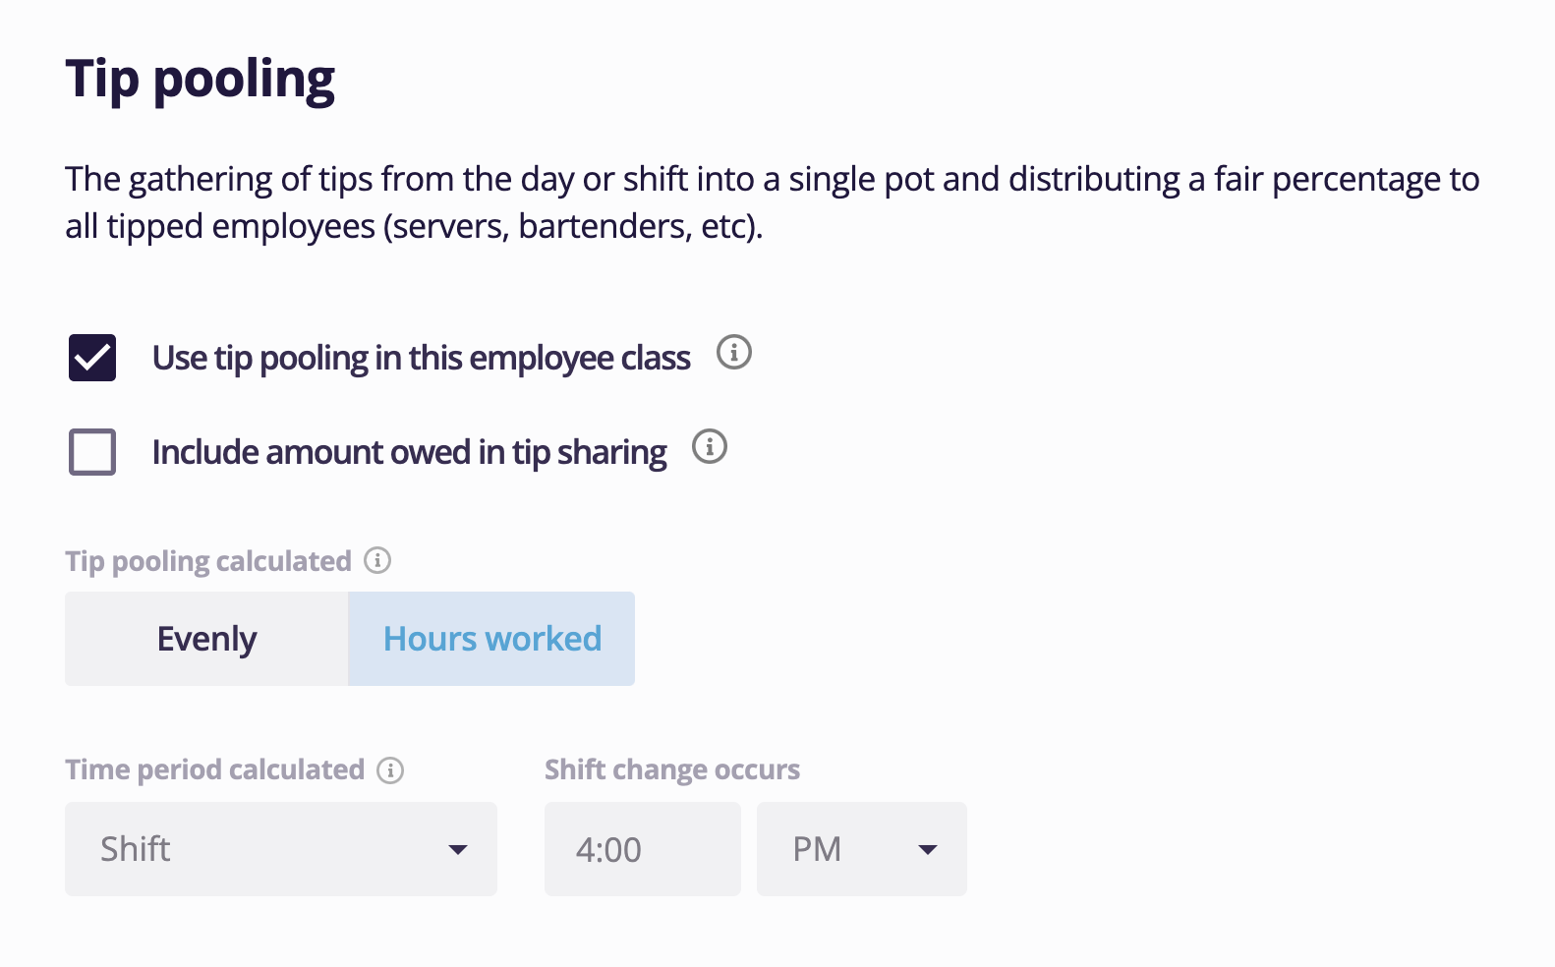The image size is (1555, 967).
Task: Open the AM/PM dropdown showing "PM"
Action: 861,848
